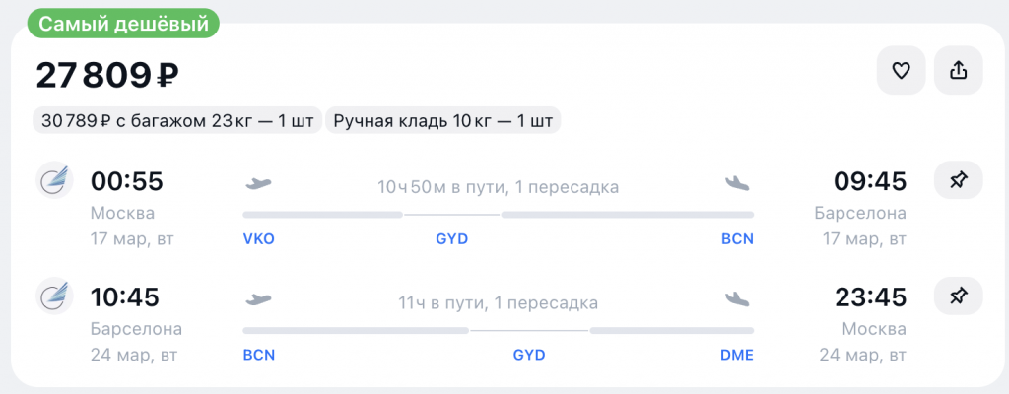The image size is (1009, 394).
Task: Click the DME airport code
Action: [x=737, y=355]
